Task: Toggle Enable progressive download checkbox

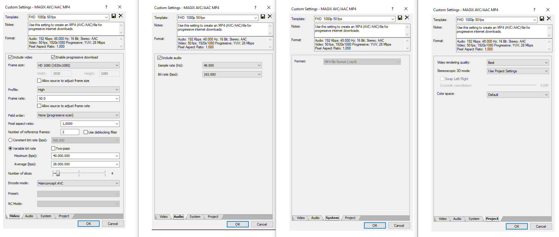Action: pos(53,57)
